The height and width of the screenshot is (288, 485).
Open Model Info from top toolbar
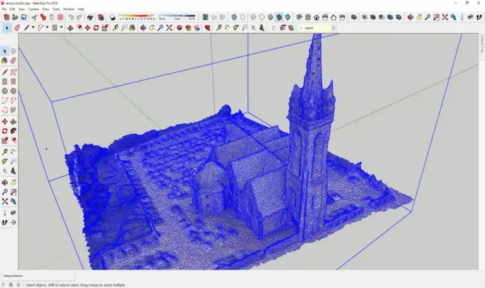tap(100, 17)
